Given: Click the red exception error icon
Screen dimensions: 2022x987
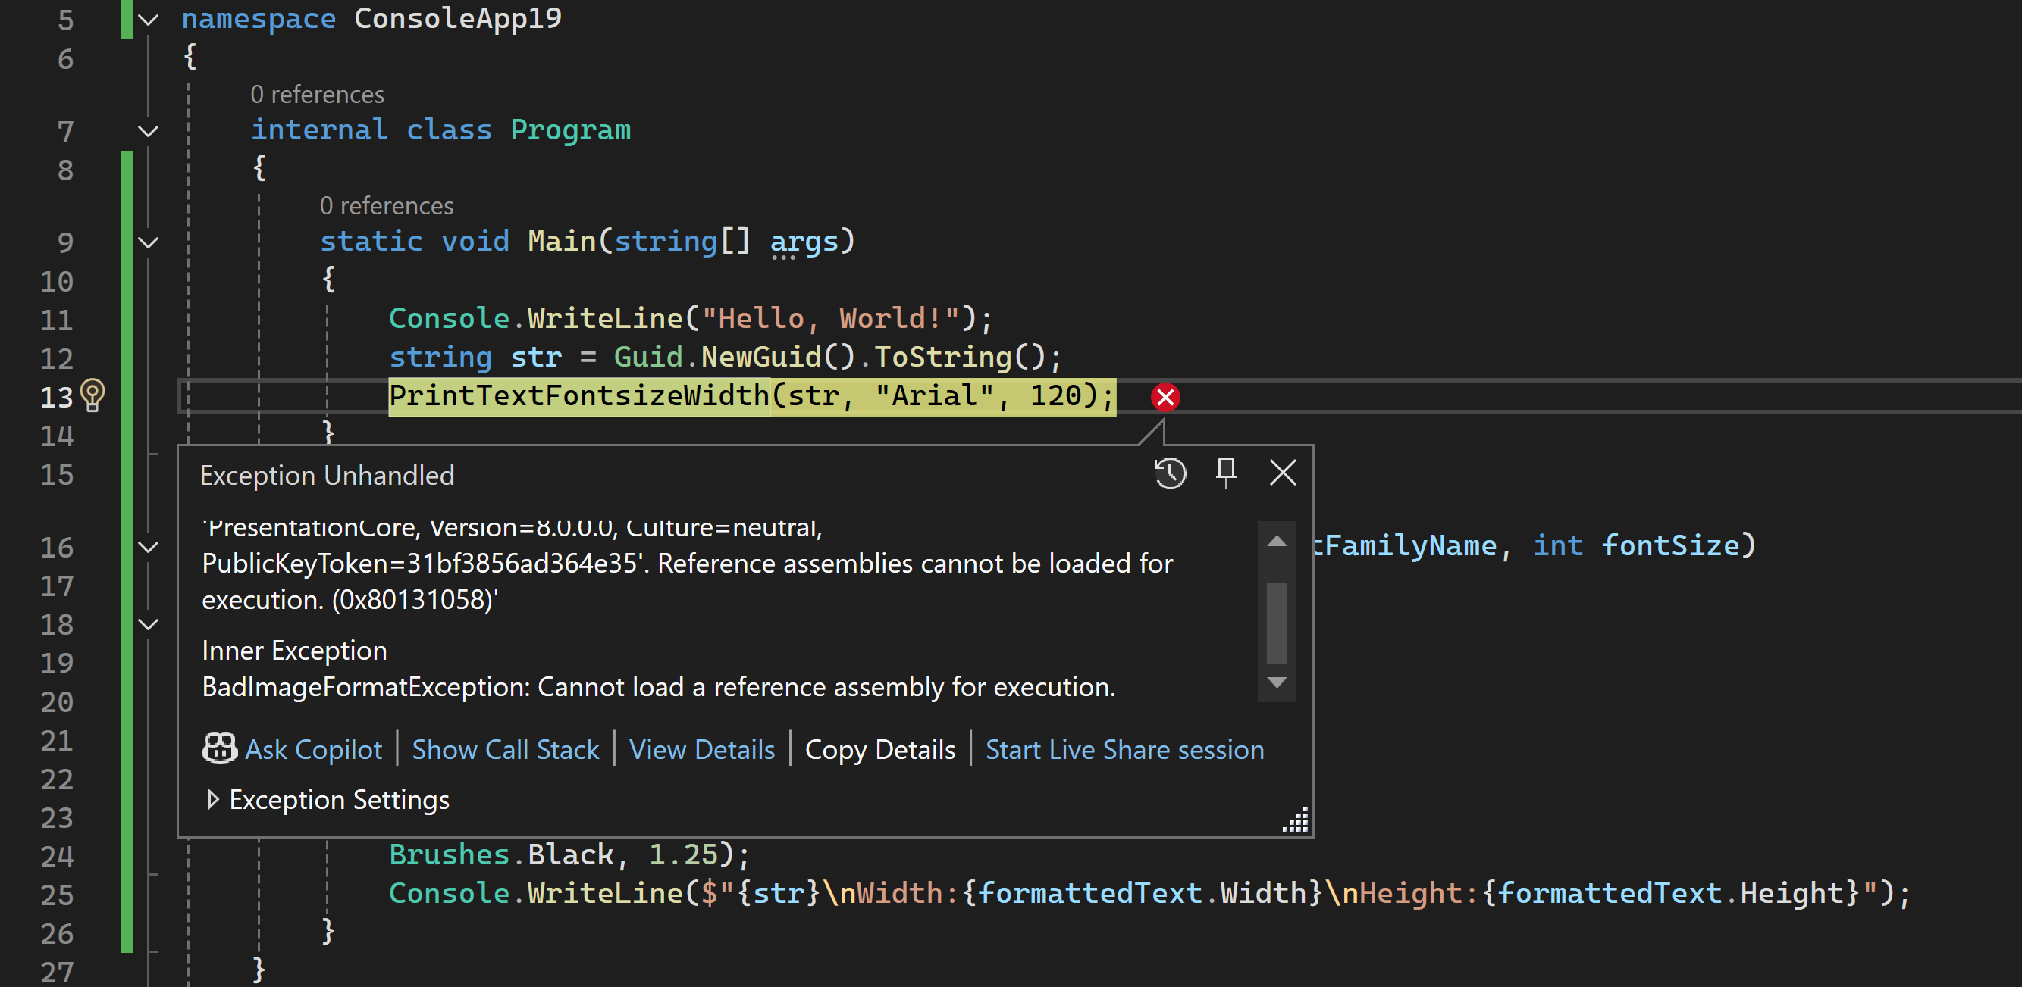Looking at the screenshot, I should coord(1165,398).
